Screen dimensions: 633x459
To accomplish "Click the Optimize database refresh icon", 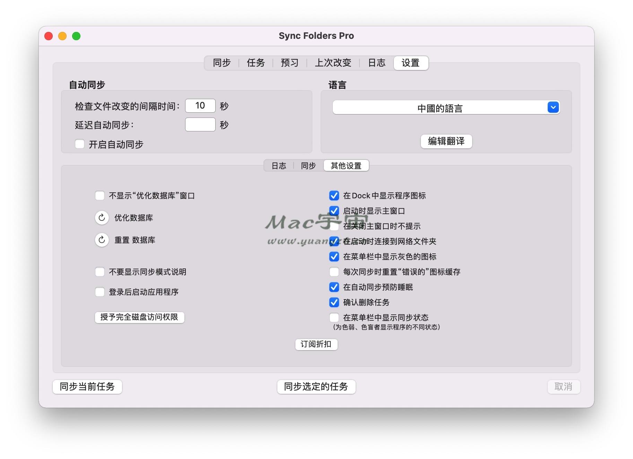I will [102, 218].
